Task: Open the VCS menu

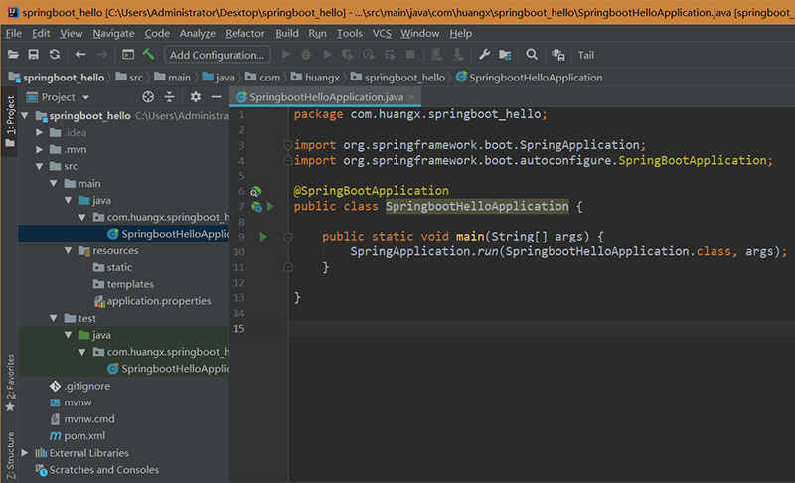Action: point(382,33)
